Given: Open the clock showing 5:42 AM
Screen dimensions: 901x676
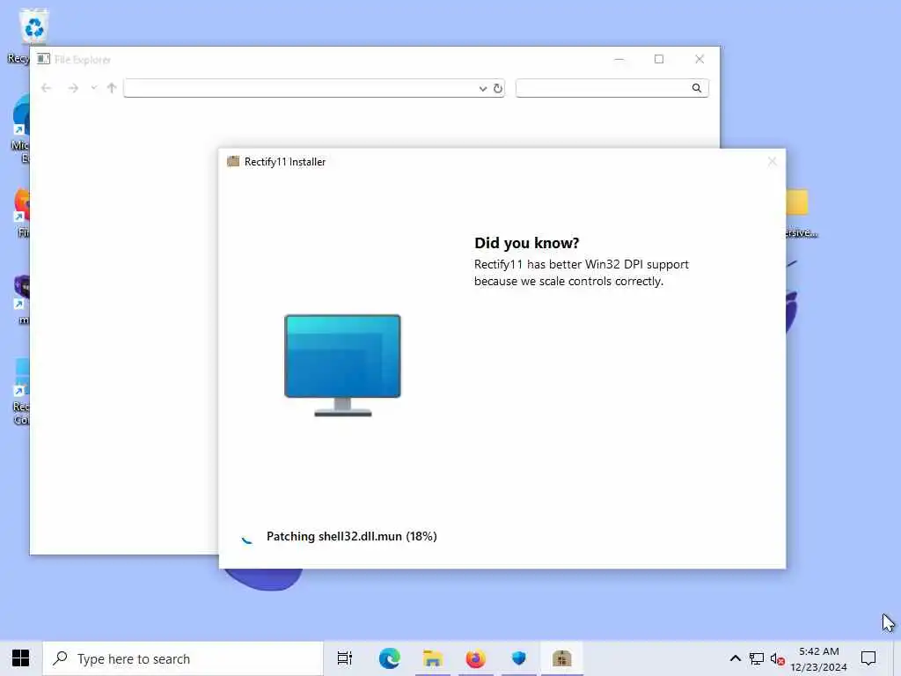Looking at the screenshot, I should [x=818, y=658].
